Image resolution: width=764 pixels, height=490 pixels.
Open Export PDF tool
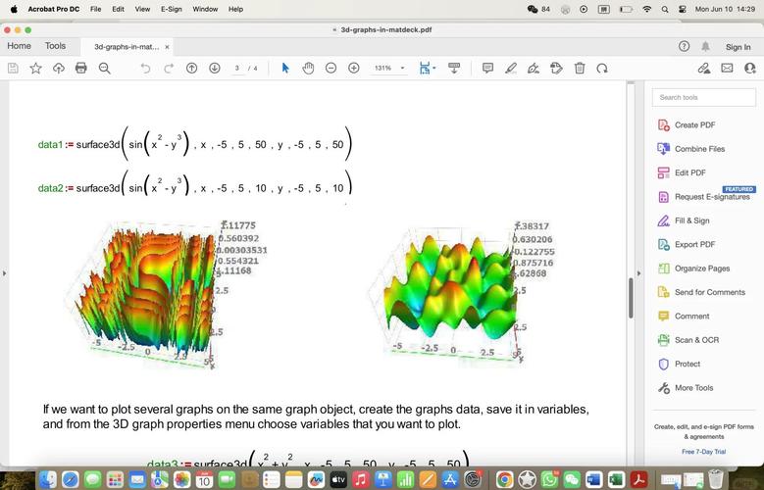click(694, 244)
